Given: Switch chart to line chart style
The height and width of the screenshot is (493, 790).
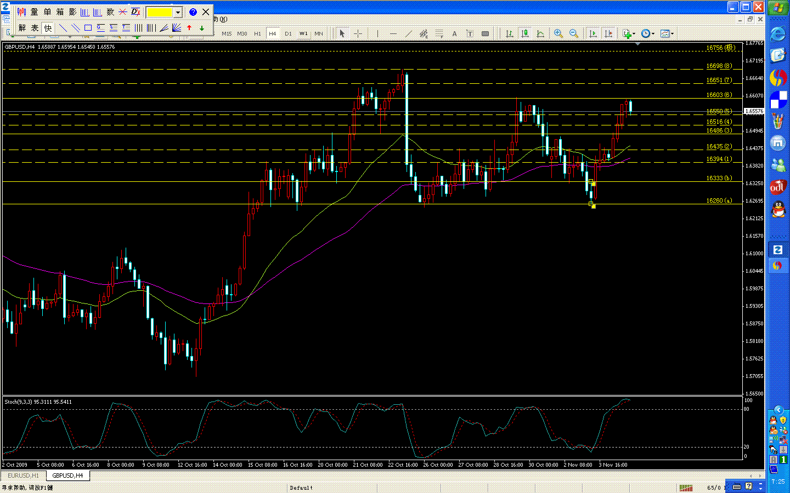Looking at the screenshot, I should coord(540,33).
